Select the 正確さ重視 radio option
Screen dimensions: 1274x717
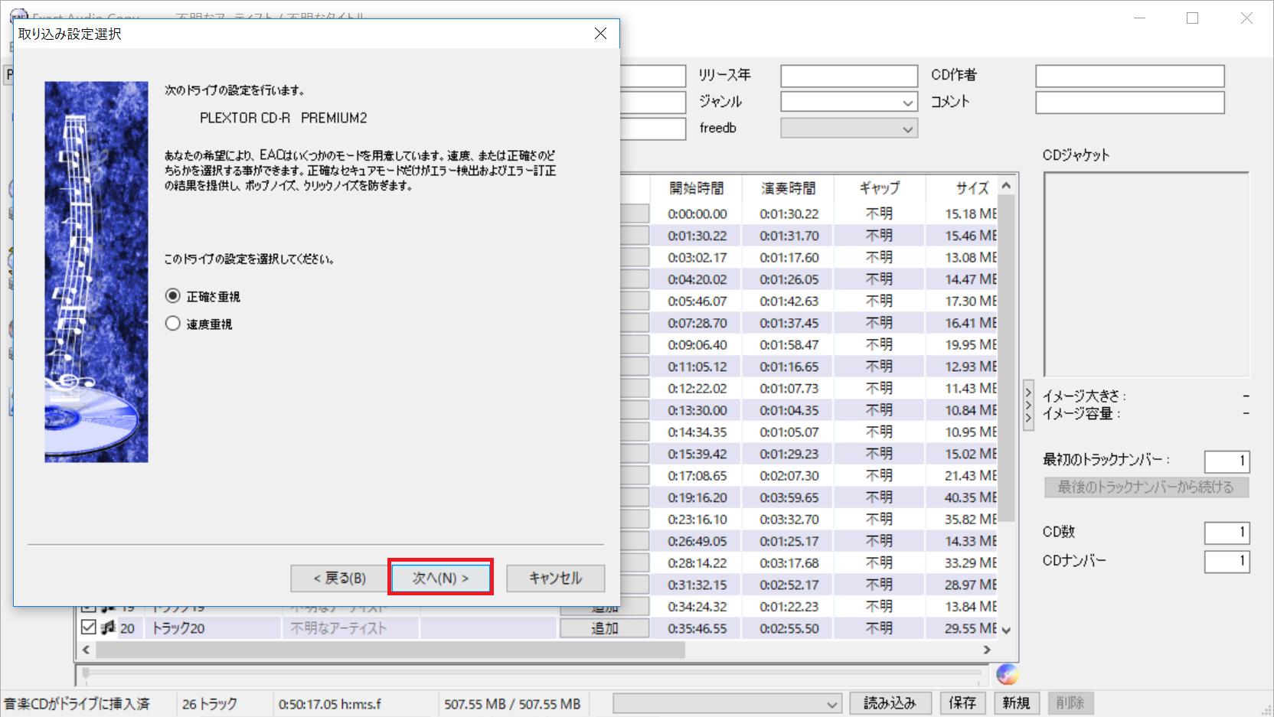[x=173, y=296]
